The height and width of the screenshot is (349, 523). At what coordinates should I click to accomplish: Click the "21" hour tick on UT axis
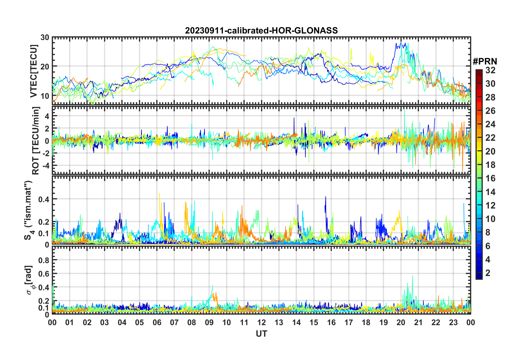tap(418, 322)
